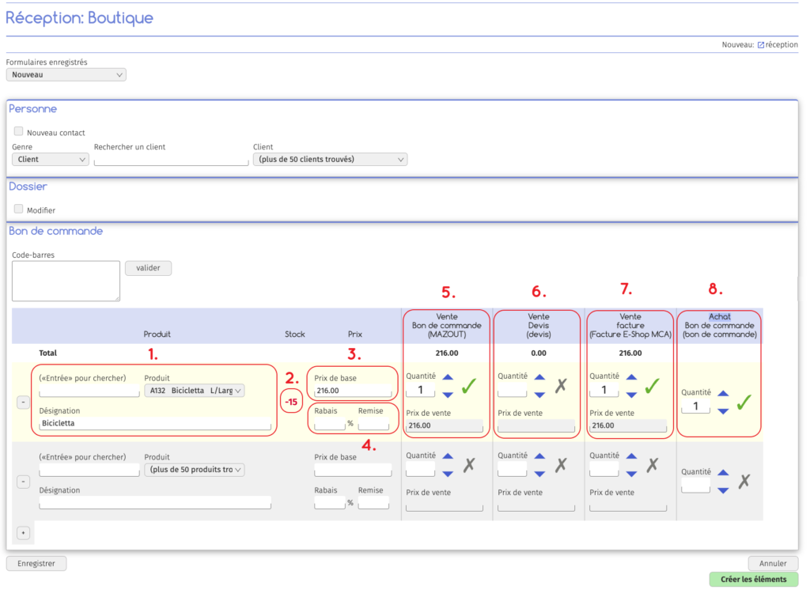
Task: Click inside the Rechercher un client field
Action: pyautogui.click(x=171, y=159)
